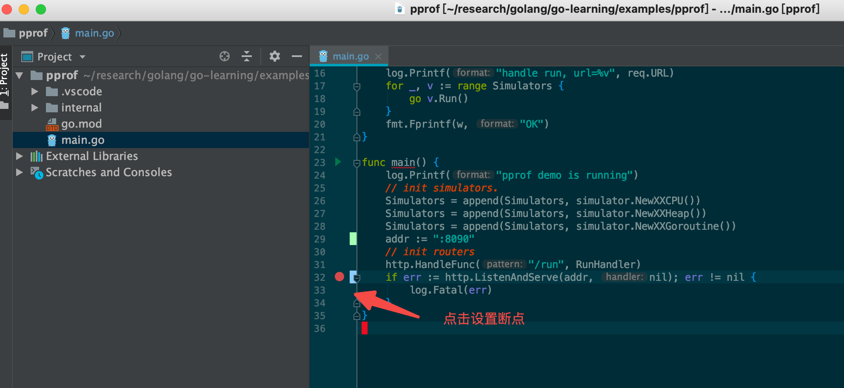Click the gopher icon in the breadcrumb bar
This screenshot has height=388, width=844.
pos(65,33)
